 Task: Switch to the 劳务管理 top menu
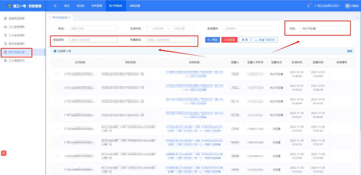pos(97,6)
